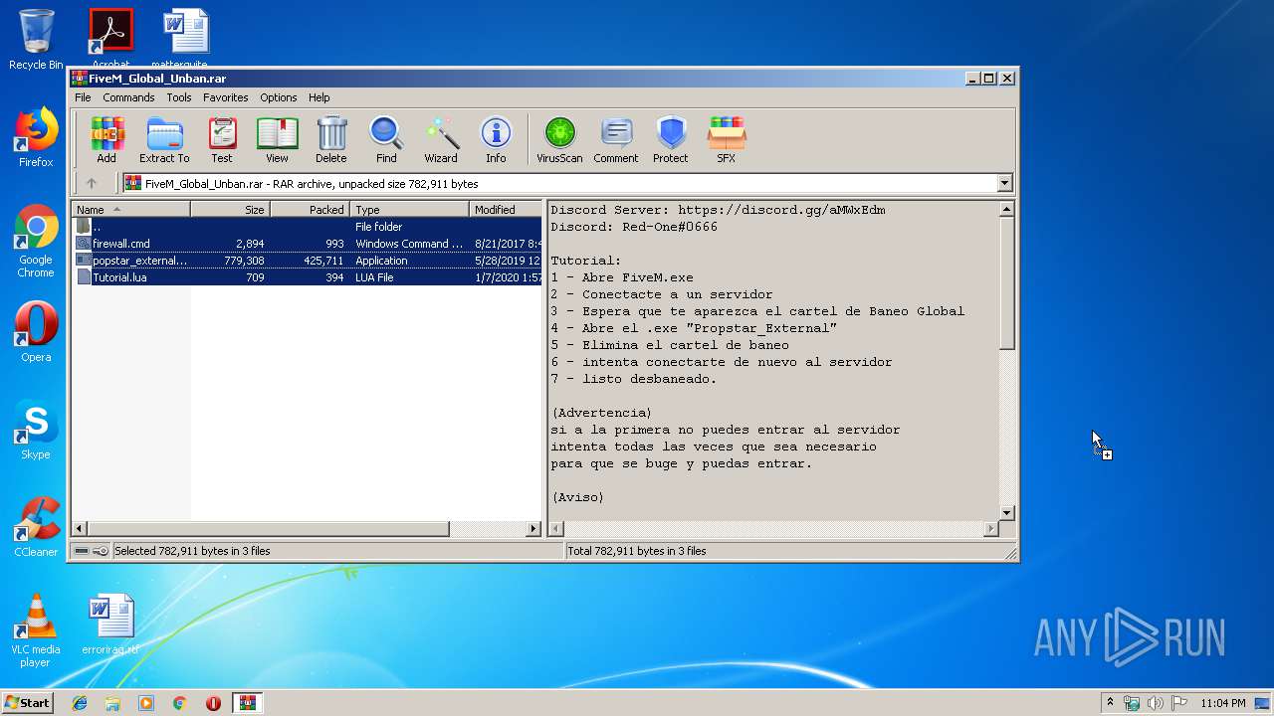Select the Tutorial.lua file

tap(307, 277)
